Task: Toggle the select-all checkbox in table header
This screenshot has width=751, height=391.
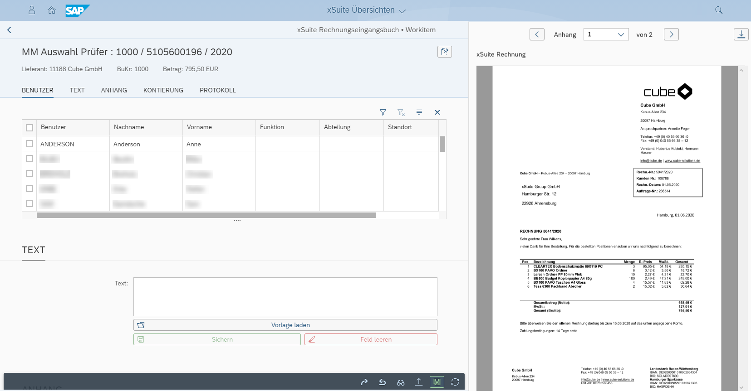Action: [x=29, y=128]
